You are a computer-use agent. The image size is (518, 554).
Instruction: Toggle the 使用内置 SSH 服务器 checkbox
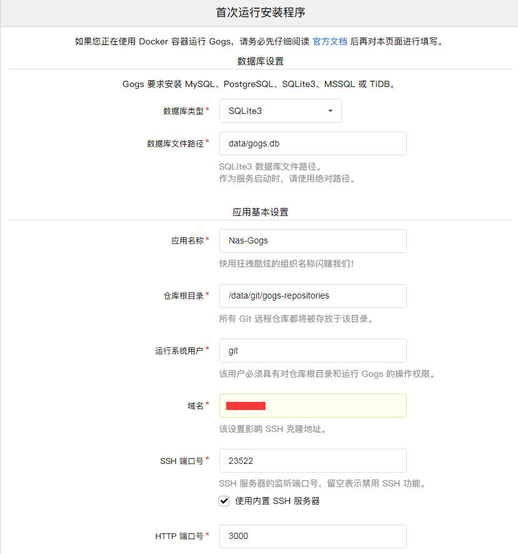pos(224,501)
